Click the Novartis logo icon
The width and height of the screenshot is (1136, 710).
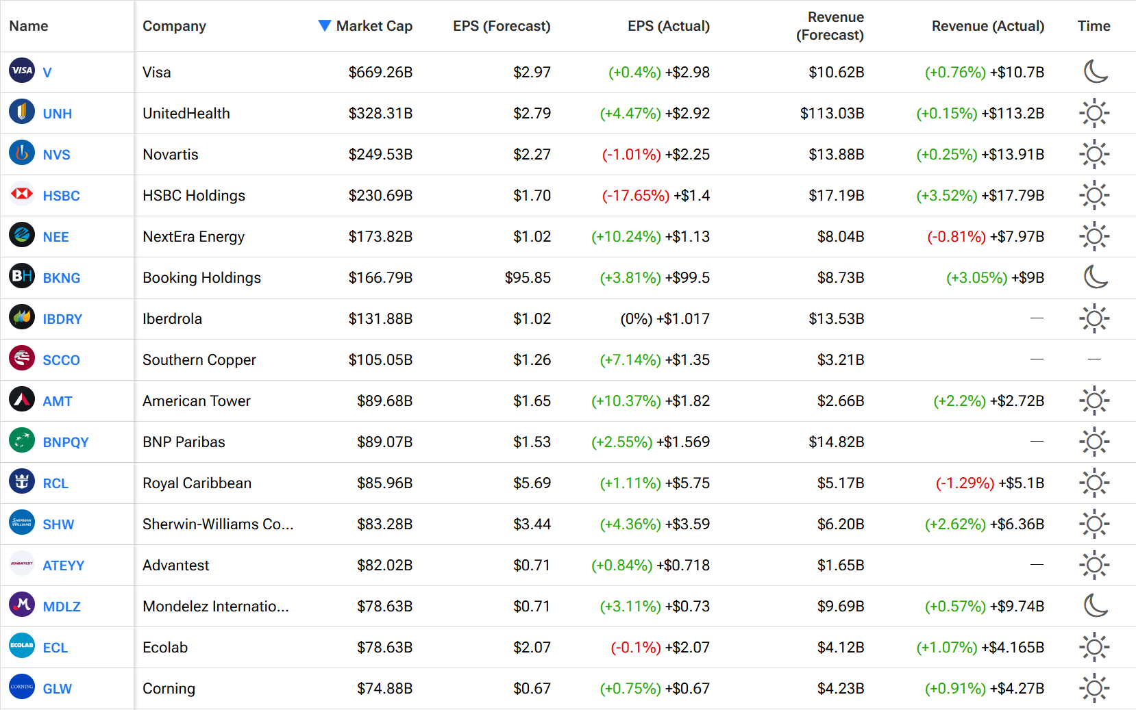(x=22, y=153)
